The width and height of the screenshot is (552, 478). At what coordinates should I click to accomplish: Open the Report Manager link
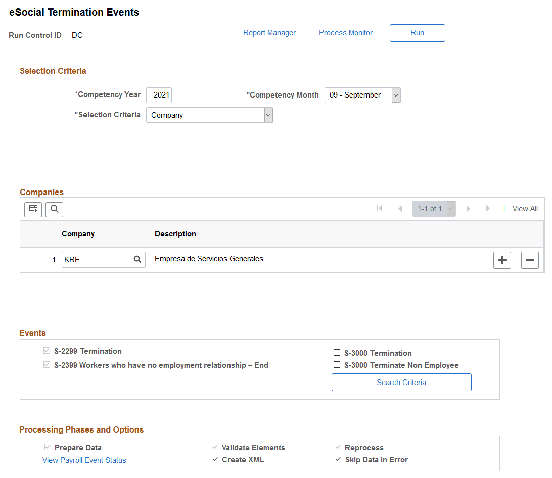pyautogui.click(x=269, y=33)
